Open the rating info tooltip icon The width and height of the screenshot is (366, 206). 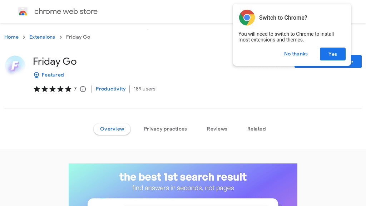click(83, 89)
